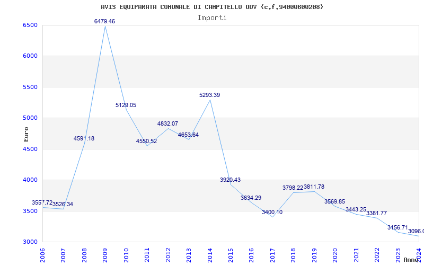Click the 3557.72 data label
424x265 pixels.
42,202
